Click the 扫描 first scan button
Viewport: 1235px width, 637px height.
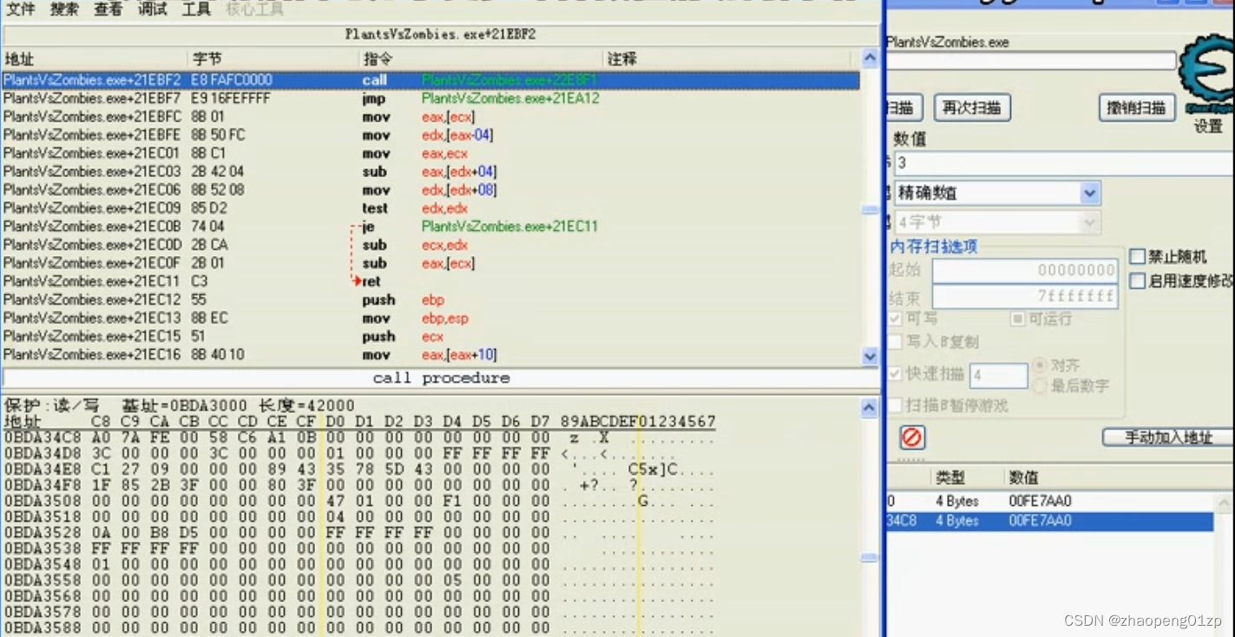click(x=903, y=108)
